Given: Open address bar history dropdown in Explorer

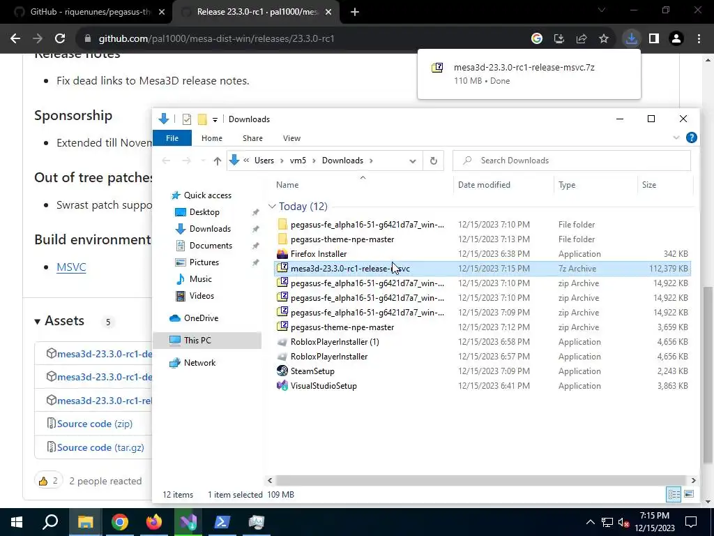Looking at the screenshot, I should tap(413, 161).
